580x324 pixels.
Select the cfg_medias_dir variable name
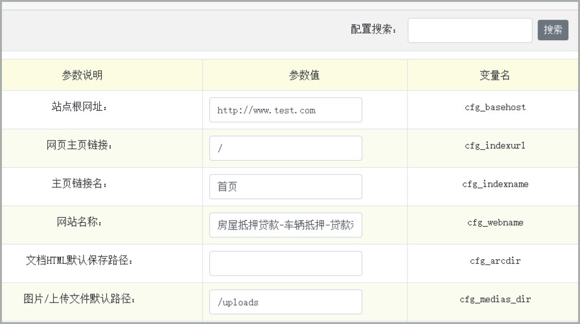tap(495, 299)
